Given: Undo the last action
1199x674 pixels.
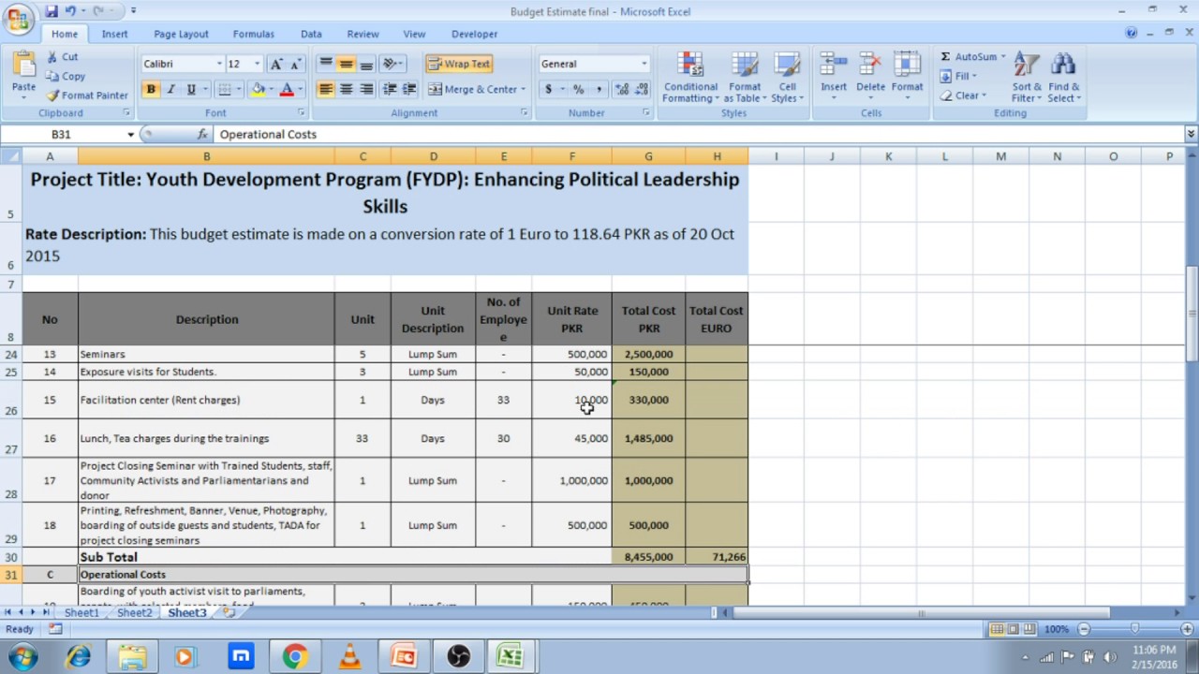Looking at the screenshot, I should point(70,11).
